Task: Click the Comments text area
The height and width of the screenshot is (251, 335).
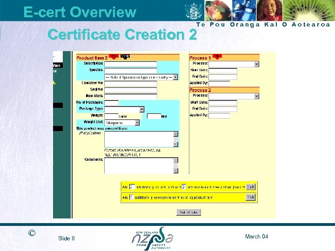Action: 139,165
